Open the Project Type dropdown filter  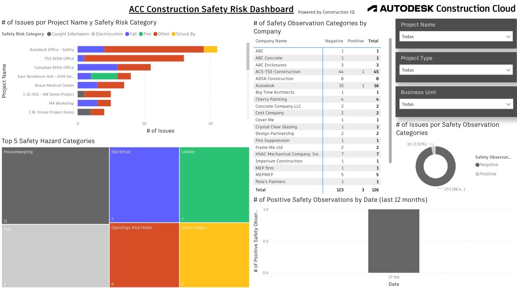click(x=456, y=70)
